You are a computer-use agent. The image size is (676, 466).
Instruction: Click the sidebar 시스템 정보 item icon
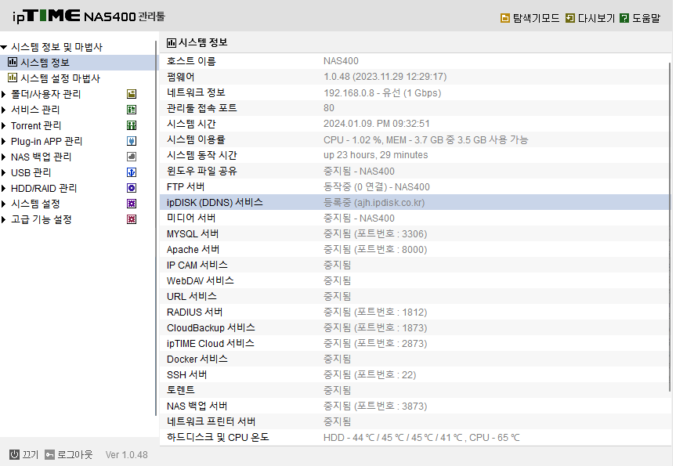click(13, 63)
